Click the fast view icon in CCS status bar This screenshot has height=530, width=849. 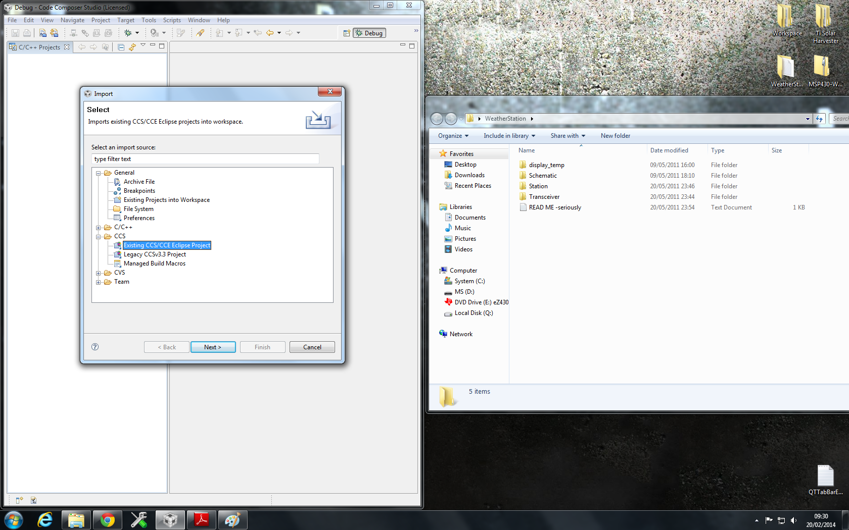[x=19, y=500]
